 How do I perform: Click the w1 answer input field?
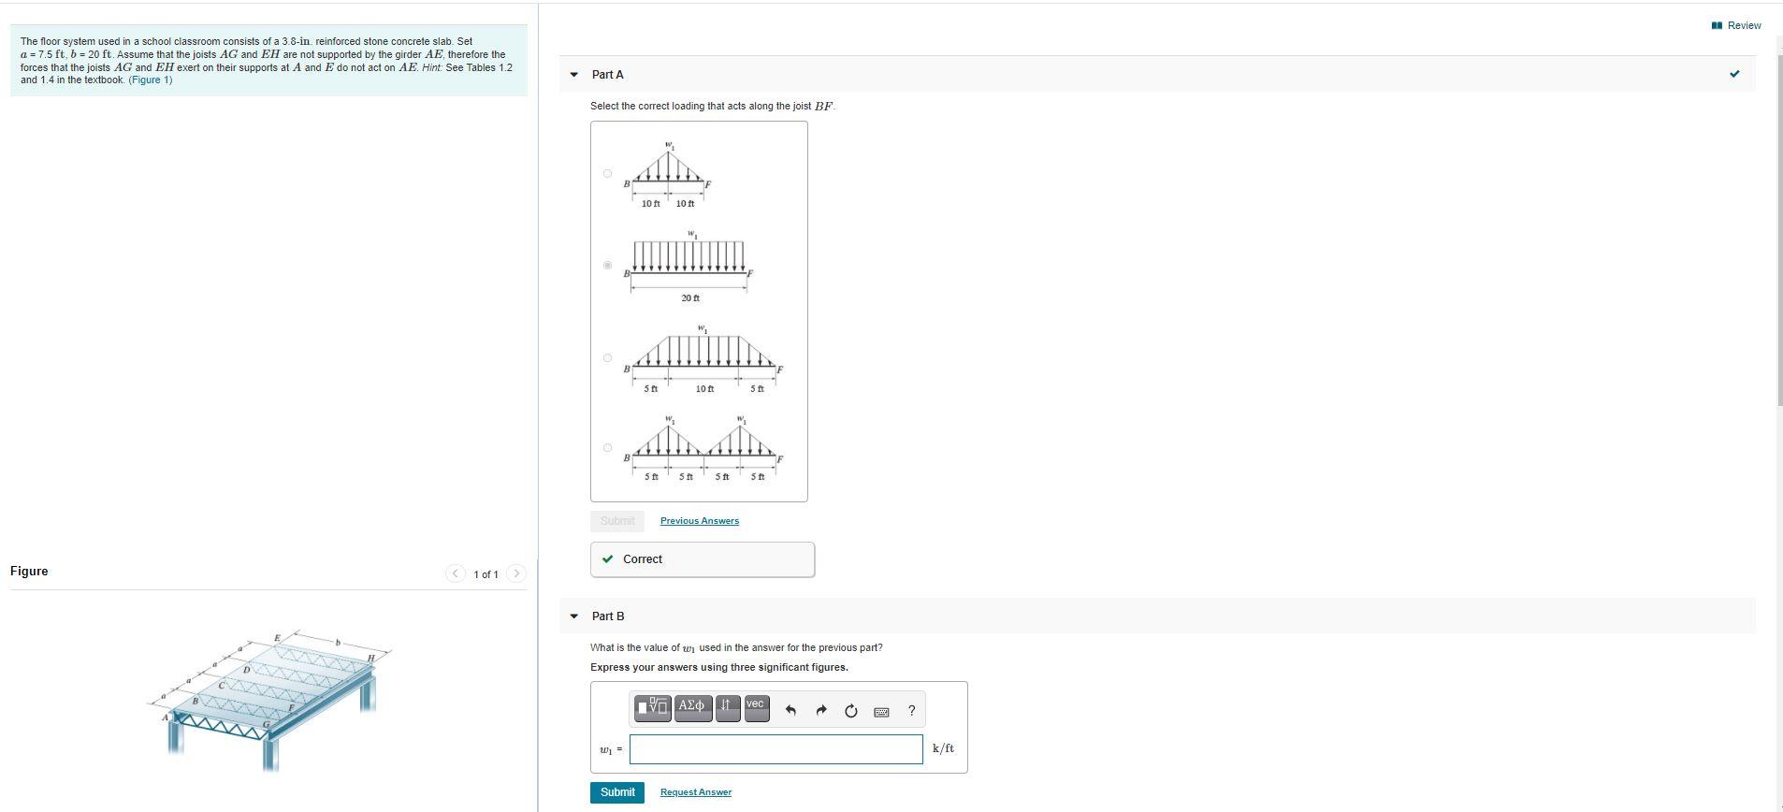point(776,749)
